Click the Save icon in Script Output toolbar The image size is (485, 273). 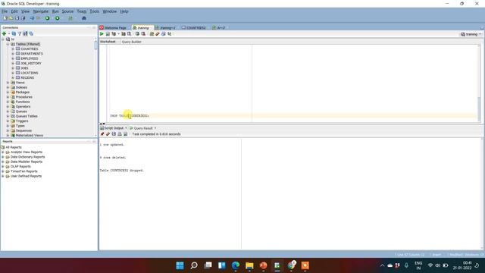(114, 134)
